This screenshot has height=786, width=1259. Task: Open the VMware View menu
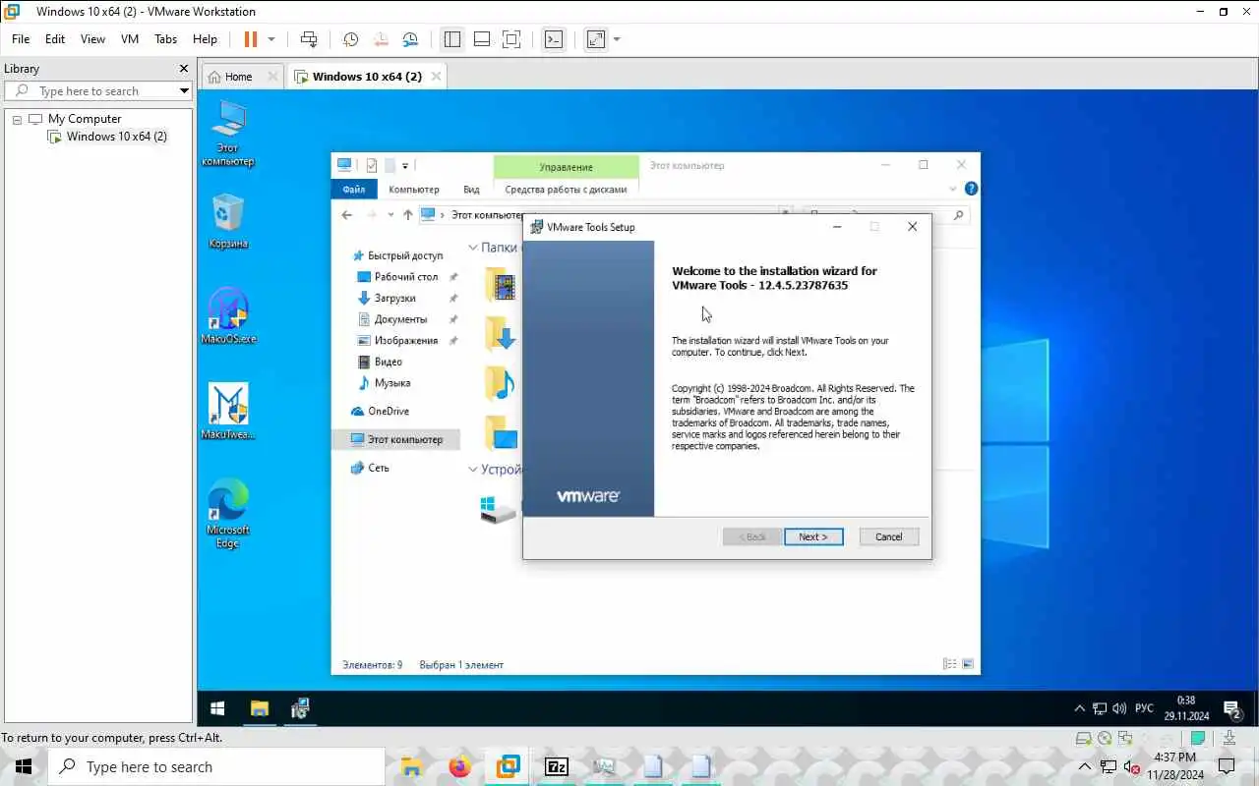(92, 39)
